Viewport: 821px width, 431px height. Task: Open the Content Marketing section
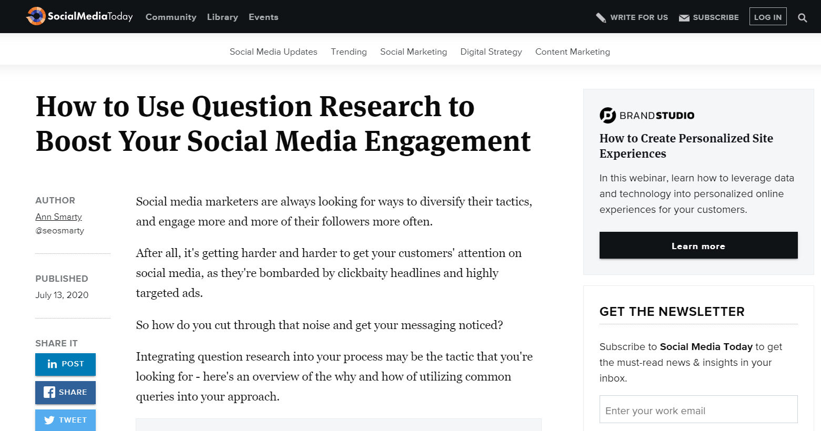click(572, 52)
